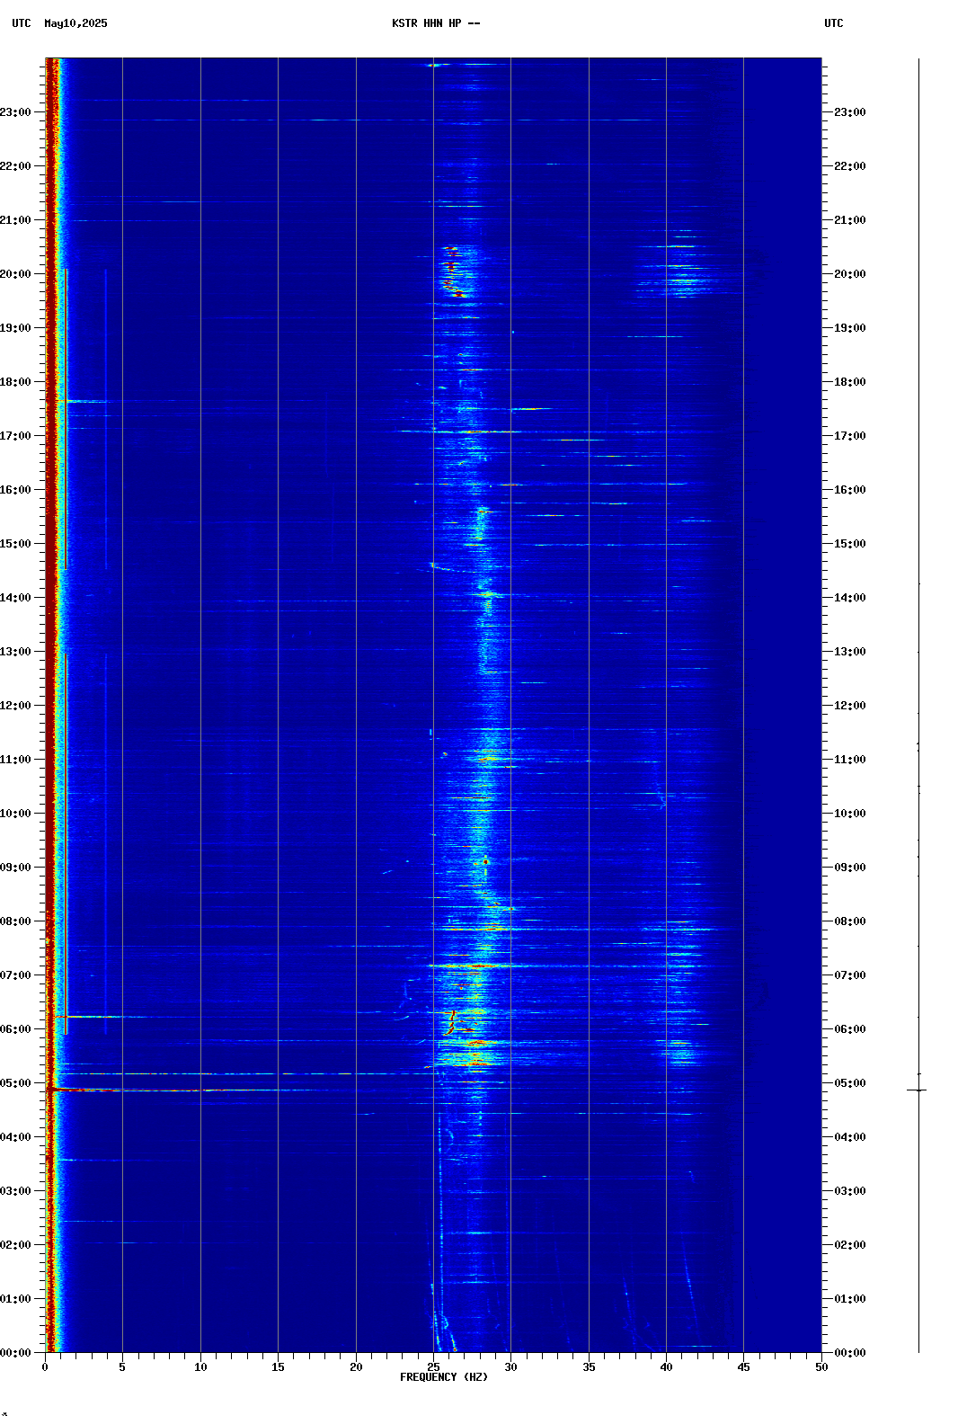Select the '15' frequency tick label
Viewport: 958px width, 1424px height.
click(x=278, y=1367)
